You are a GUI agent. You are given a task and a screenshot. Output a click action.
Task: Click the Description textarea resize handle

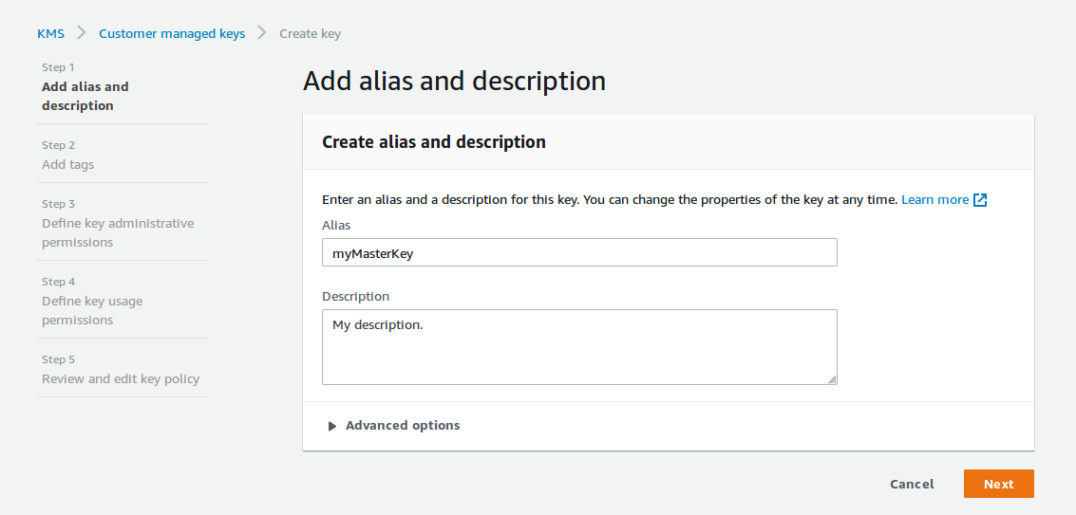832,379
